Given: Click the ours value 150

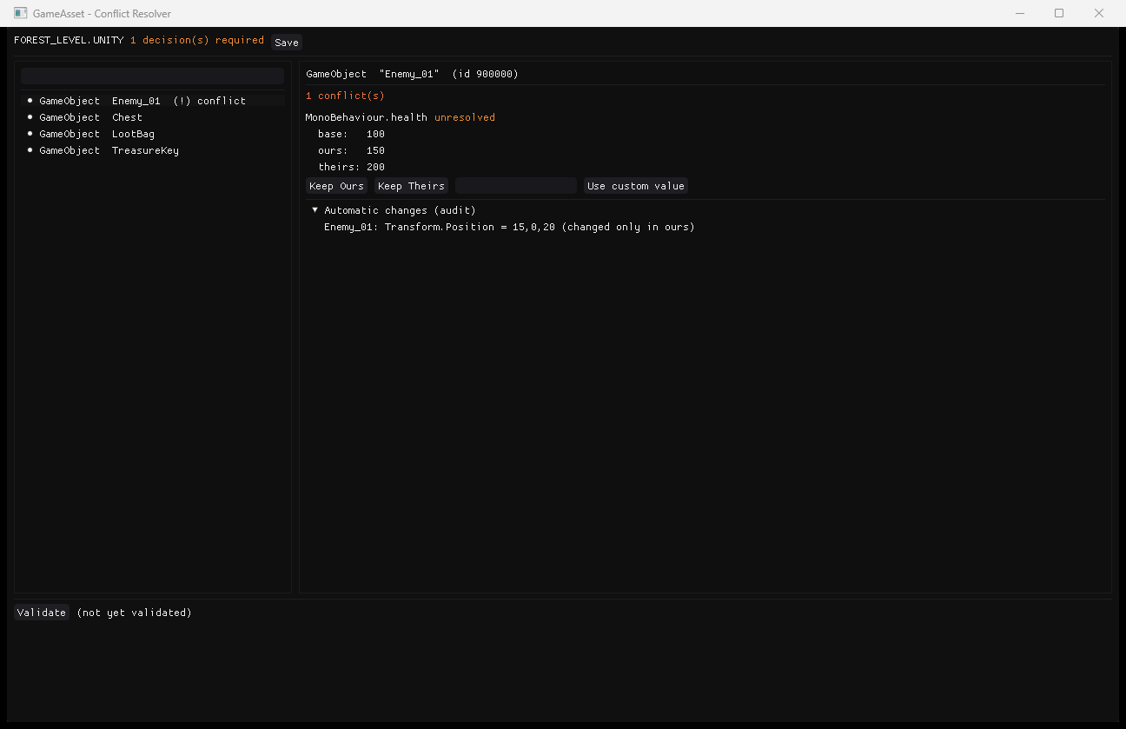Looking at the screenshot, I should (375, 151).
